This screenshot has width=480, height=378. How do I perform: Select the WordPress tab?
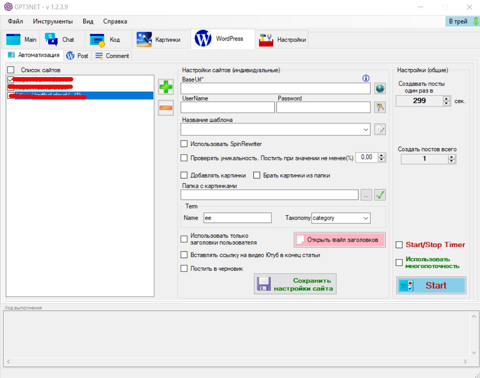223,39
